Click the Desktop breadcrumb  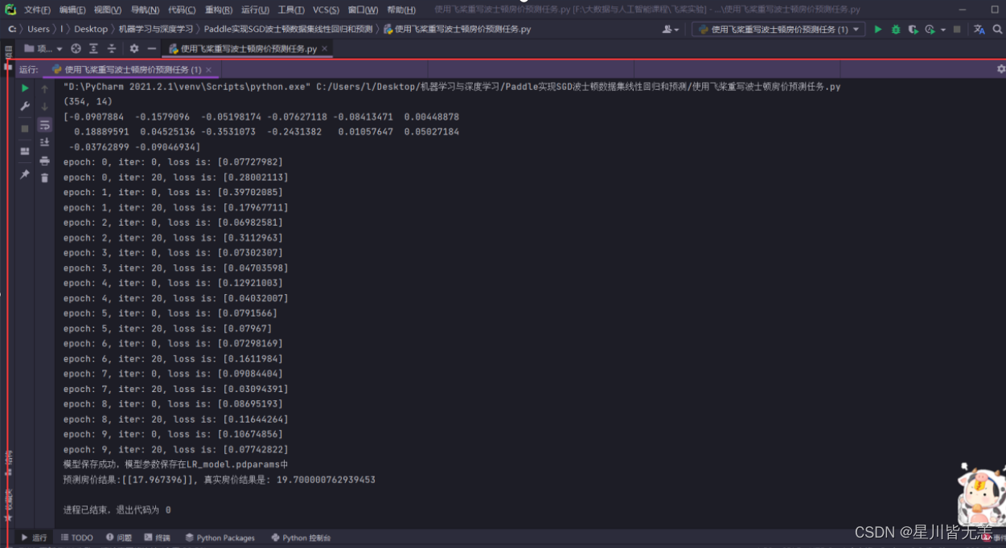point(91,29)
